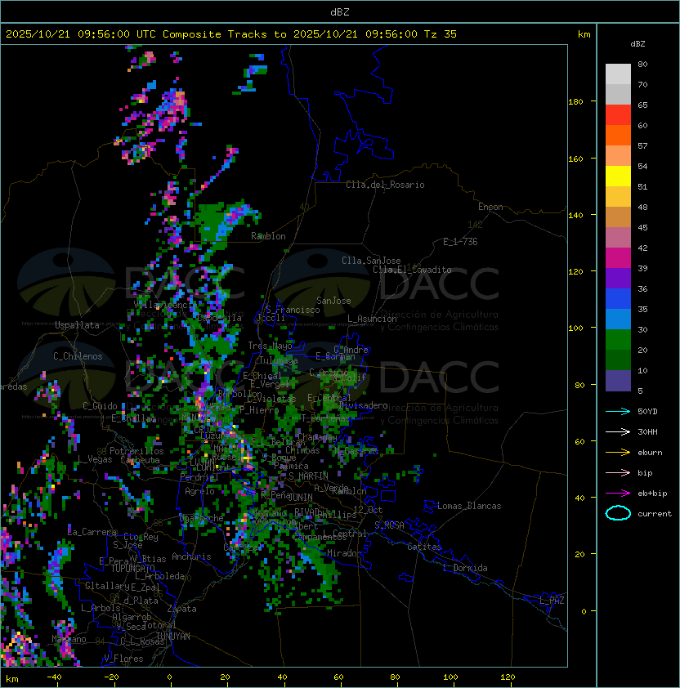Click the 'C_Guido' map label
The image size is (680, 688).
tap(100, 406)
